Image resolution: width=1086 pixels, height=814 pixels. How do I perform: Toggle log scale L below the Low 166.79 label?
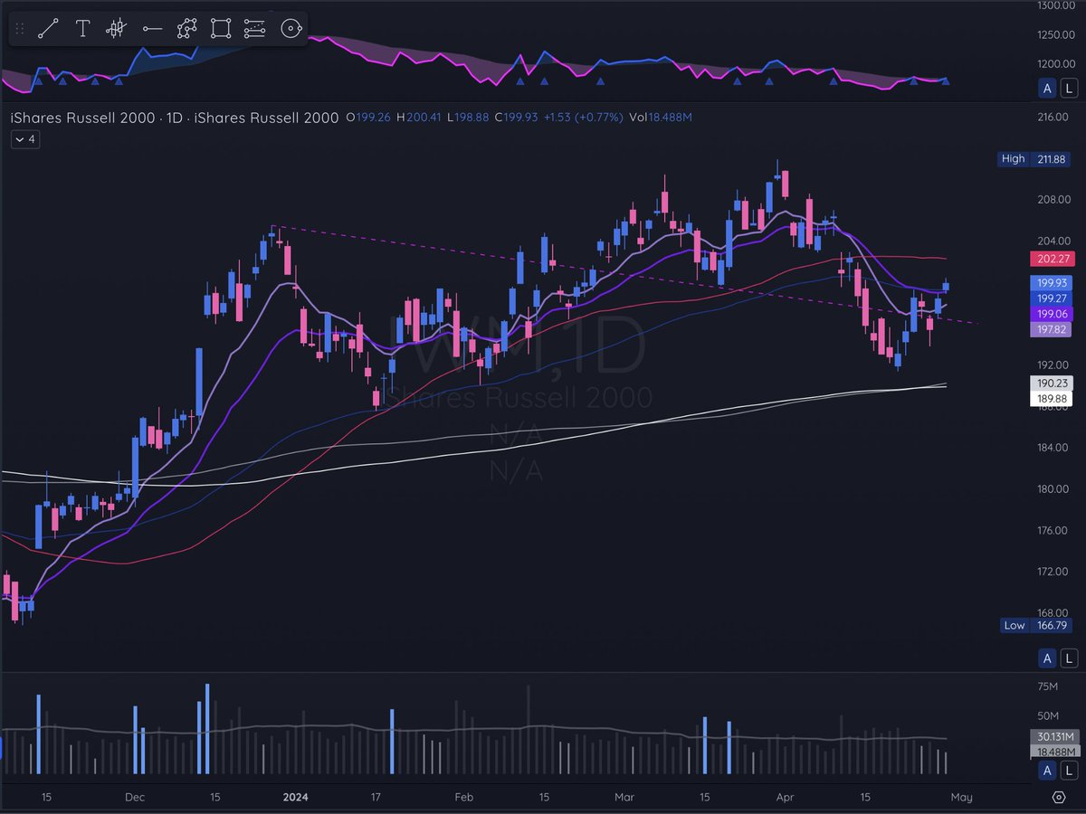pyautogui.click(x=1069, y=658)
